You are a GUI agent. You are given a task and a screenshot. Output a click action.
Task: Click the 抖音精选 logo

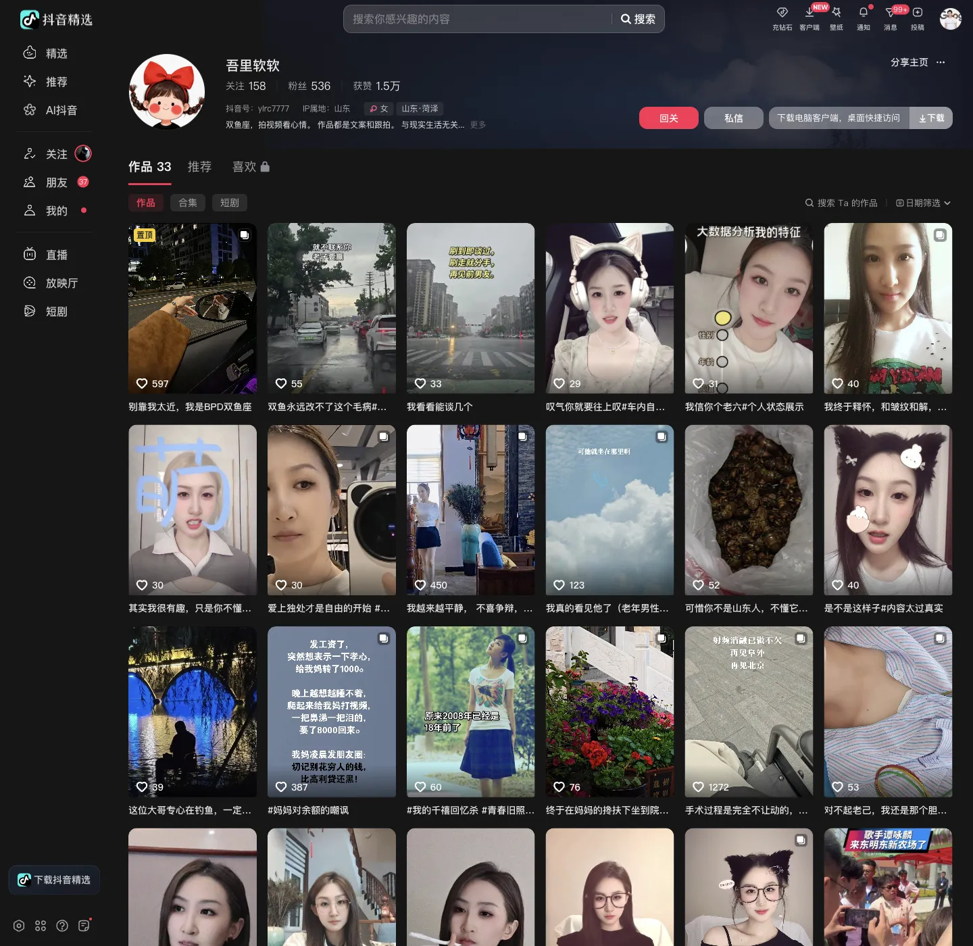point(56,20)
